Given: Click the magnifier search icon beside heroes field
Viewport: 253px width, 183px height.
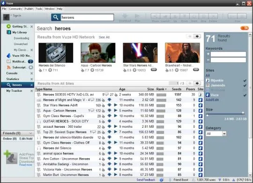Looking at the screenshot, I should [56, 17].
